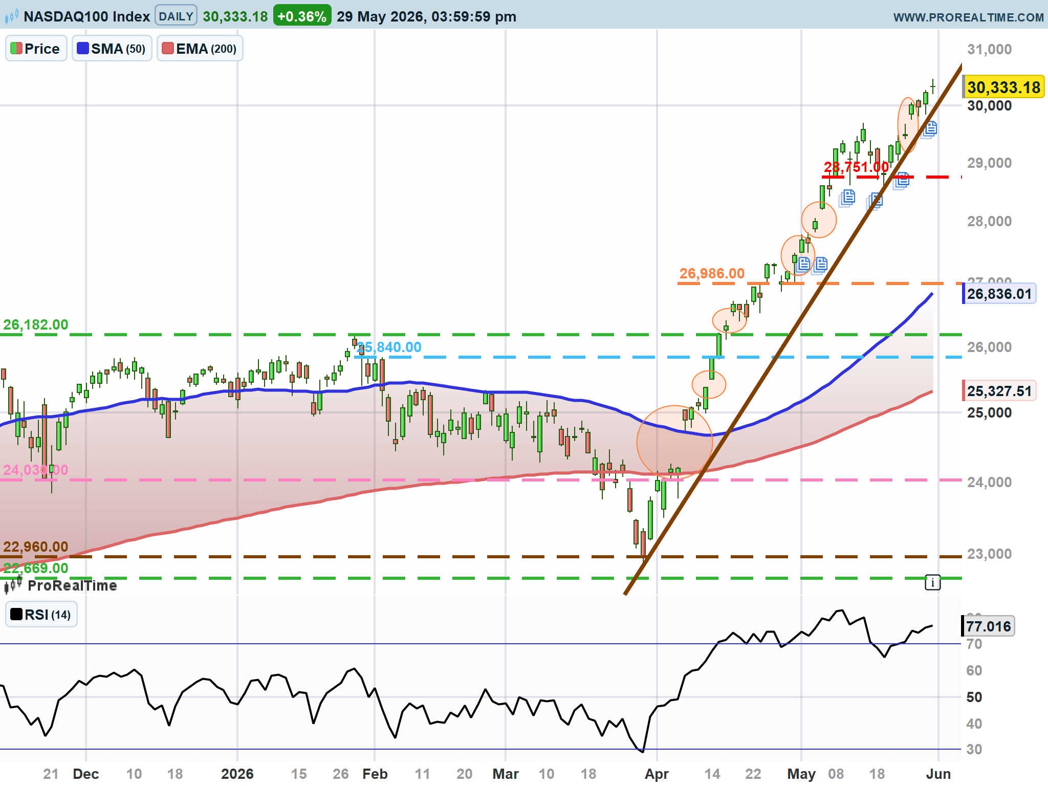Screen dimensions: 1048x786
Task: Click the Feb label on the date axis
Action: (375, 774)
